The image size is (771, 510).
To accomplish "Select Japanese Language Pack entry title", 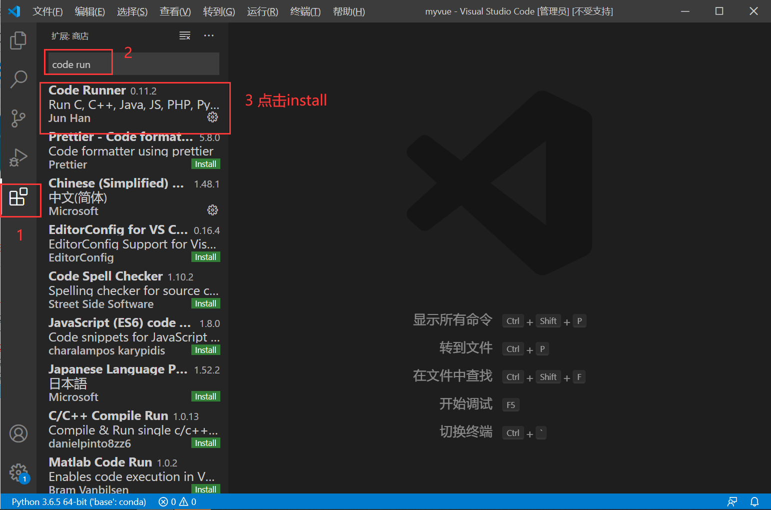I will (118, 369).
